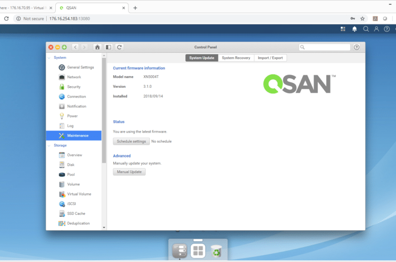Click the model name value XN5004T
Screen dimensions: 396x262
[151, 77]
